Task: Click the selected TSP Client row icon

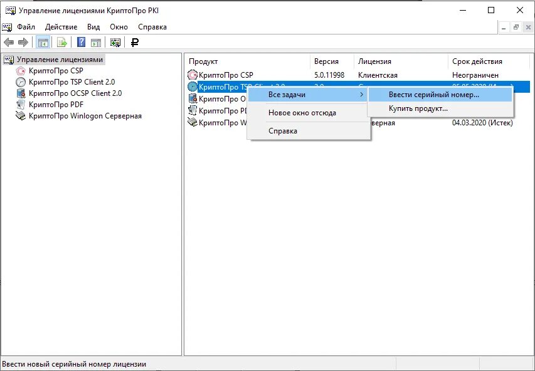Action: [193, 86]
